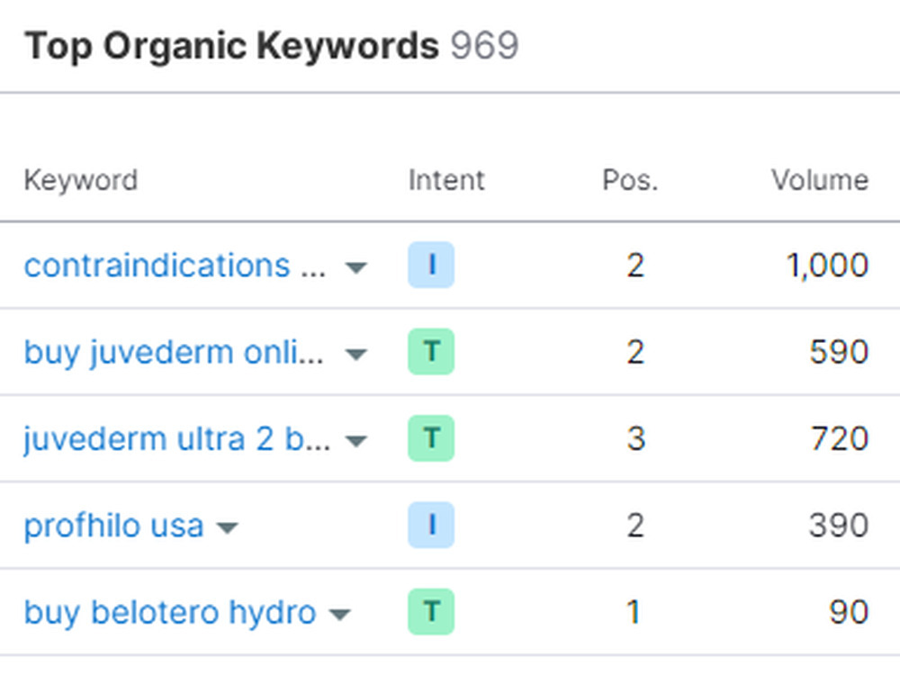Screen dimensions: 900x675
Task: Open the profhilo usa keyword link
Action: 113,526
